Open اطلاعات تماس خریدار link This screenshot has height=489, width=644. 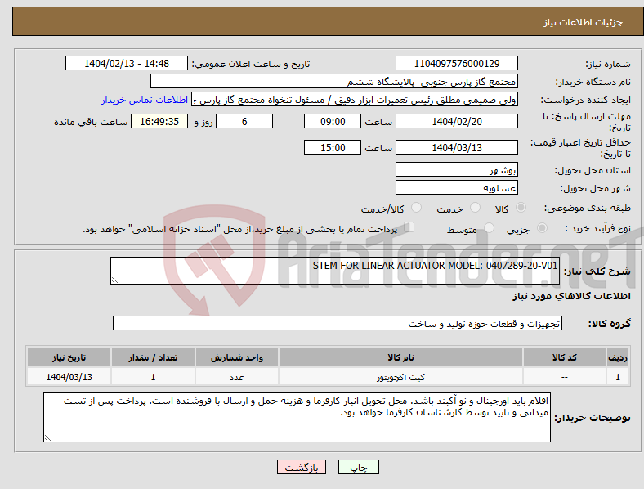pos(145,100)
